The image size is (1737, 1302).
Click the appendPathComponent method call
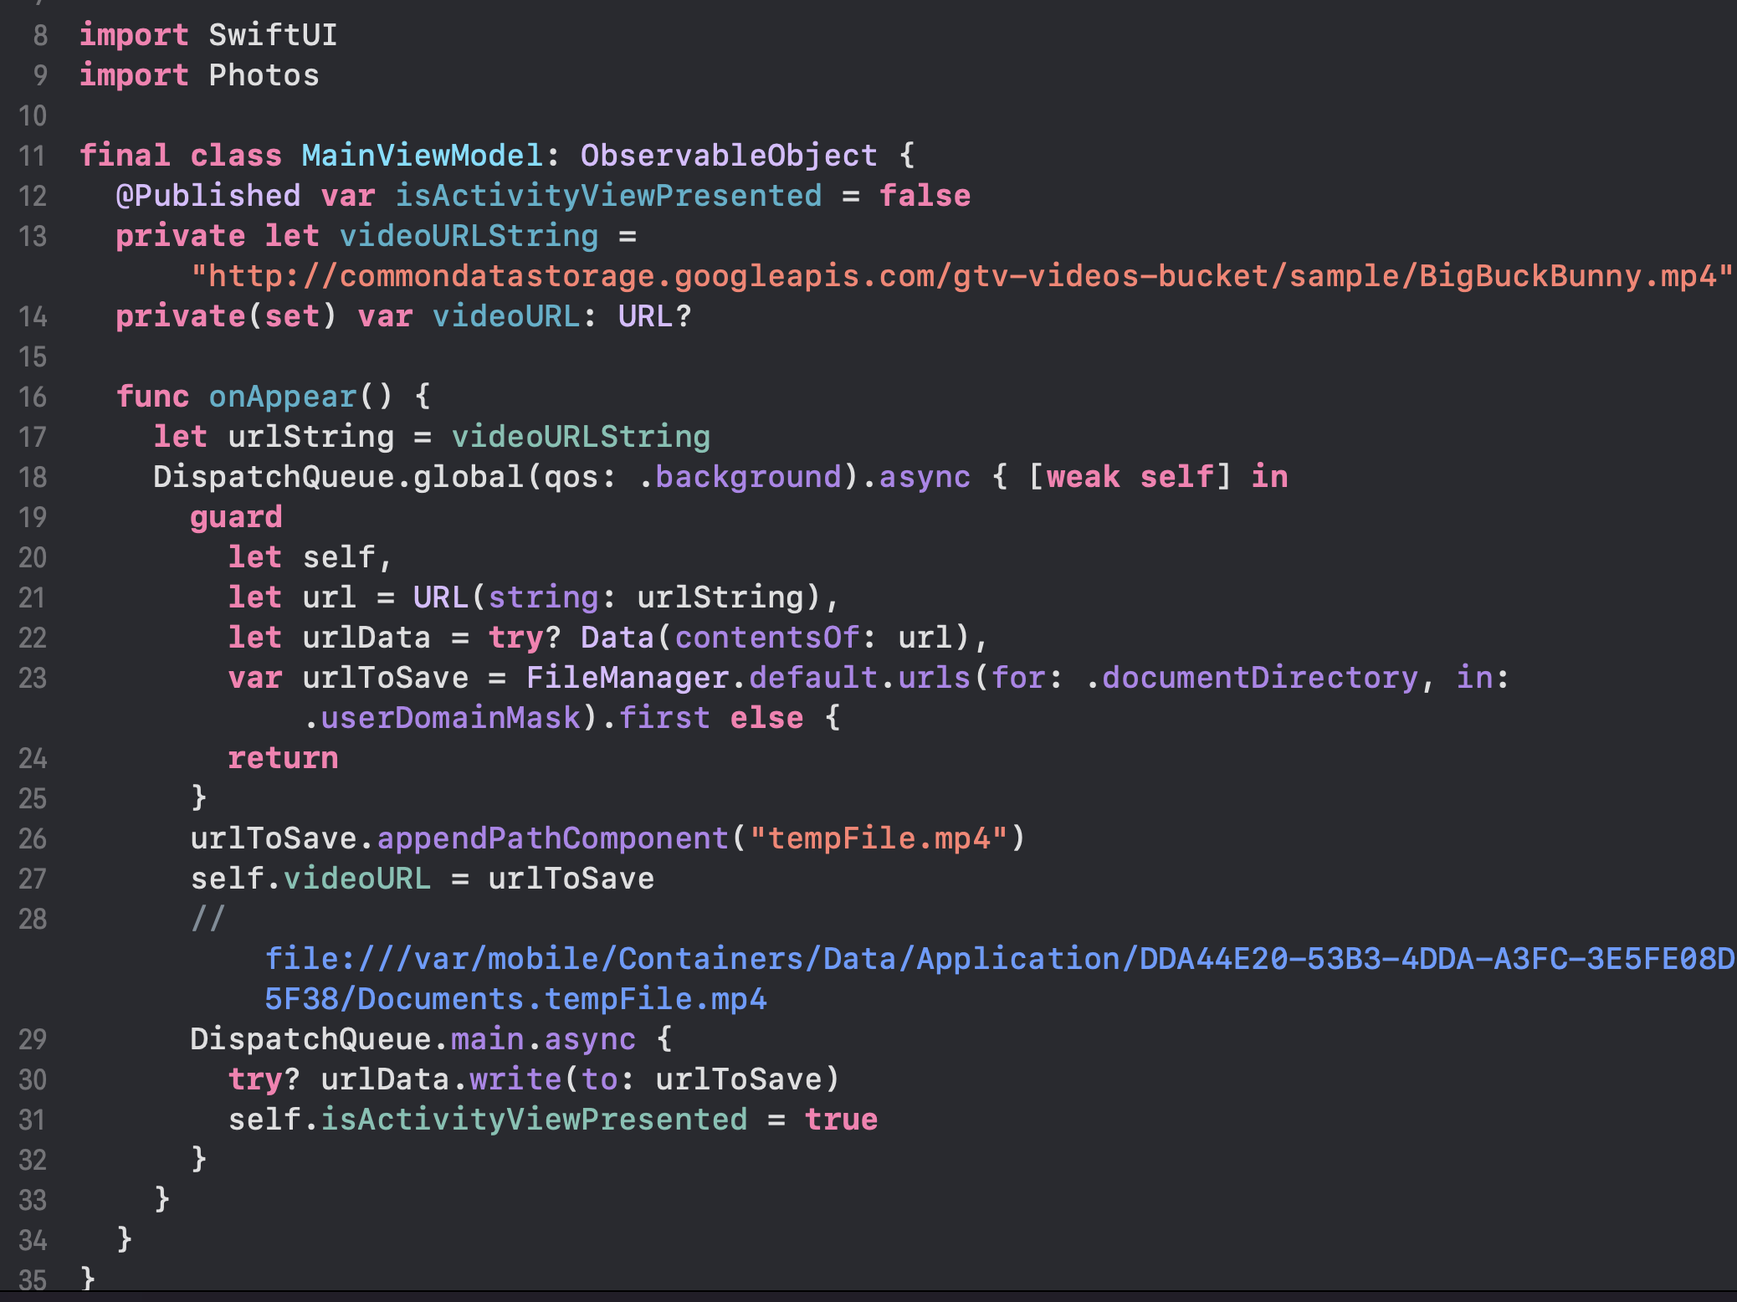(x=552, y=838)
